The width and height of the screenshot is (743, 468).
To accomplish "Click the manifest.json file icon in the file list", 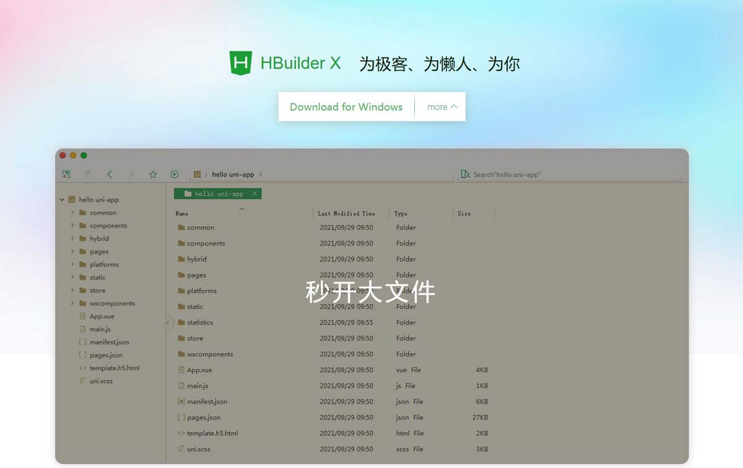I will 181,402.
